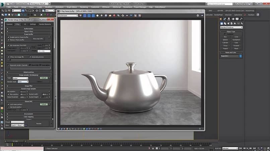Image resolution: width=270 pixels, height=151 pixels.
Task: Switch frame buffer to alpha channel (white circle)
Action: click(97, 15)
